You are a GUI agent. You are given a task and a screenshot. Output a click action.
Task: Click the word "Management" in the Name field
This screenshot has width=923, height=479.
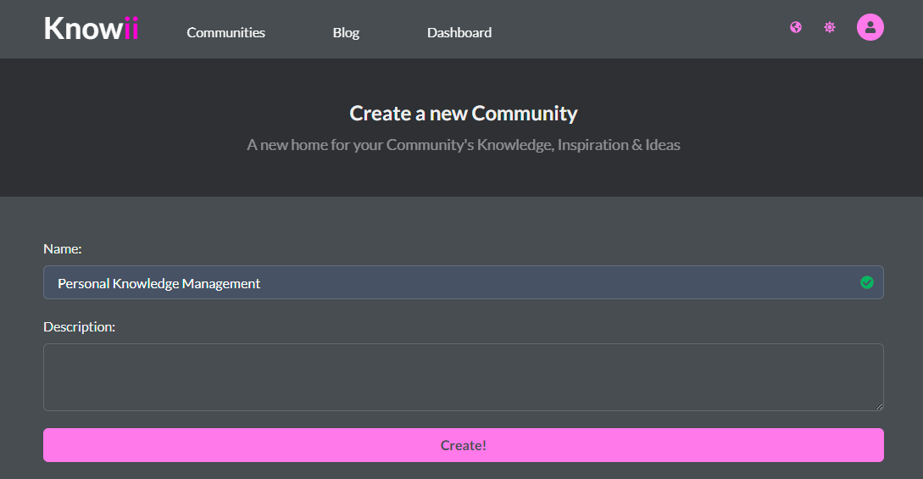coord(220,284)
